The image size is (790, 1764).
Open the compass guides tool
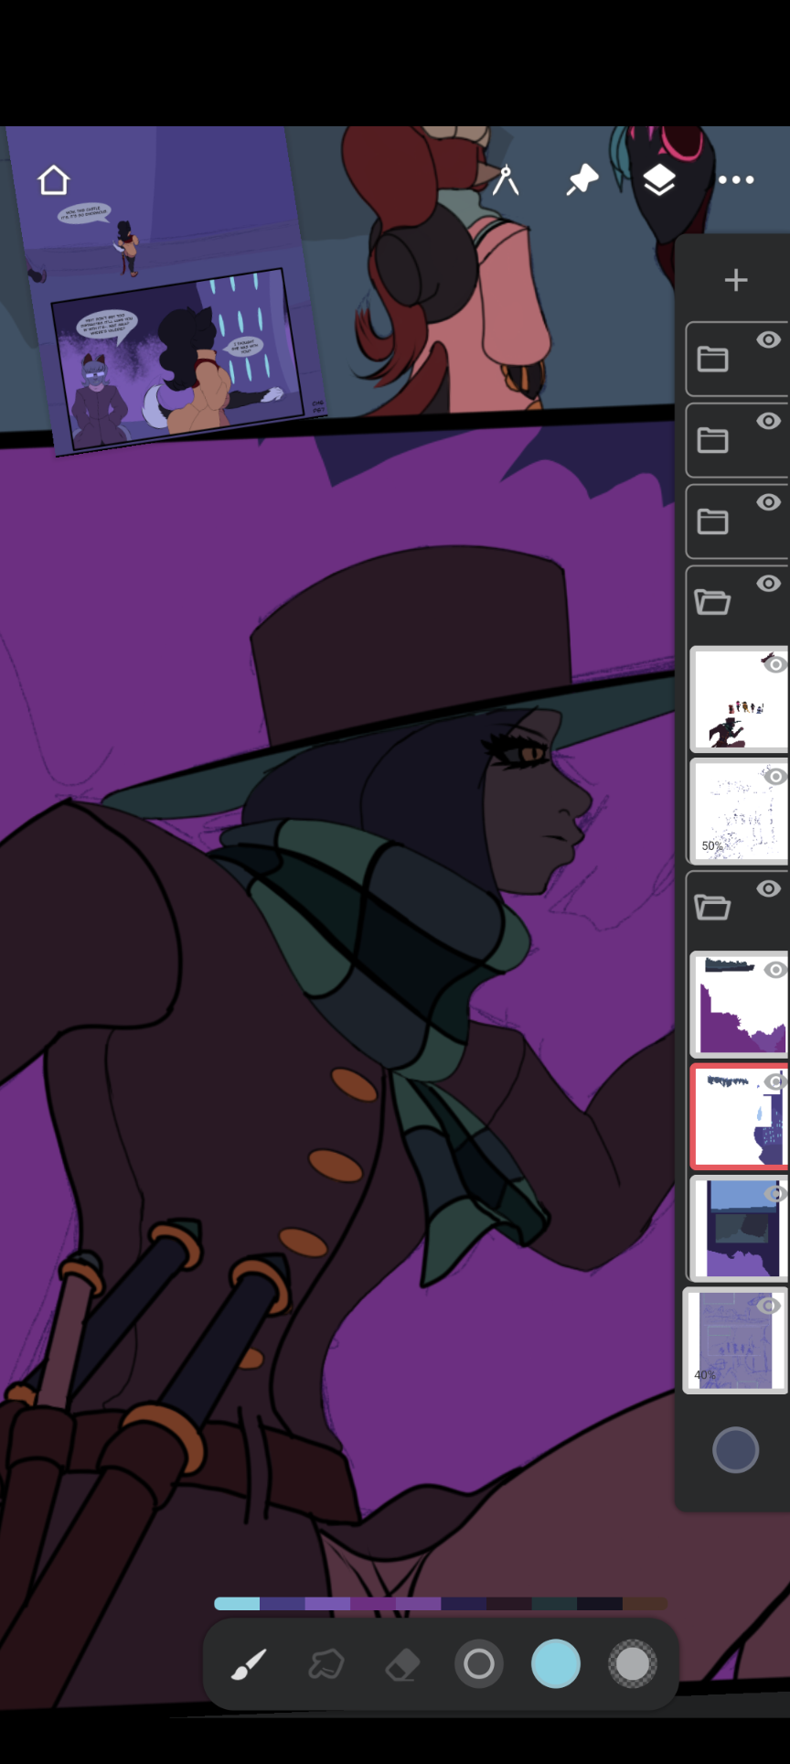(505, 180)
